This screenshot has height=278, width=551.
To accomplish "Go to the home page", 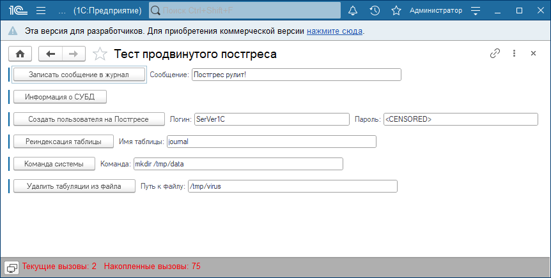I will pyautogui.click(x=20, y=54).
